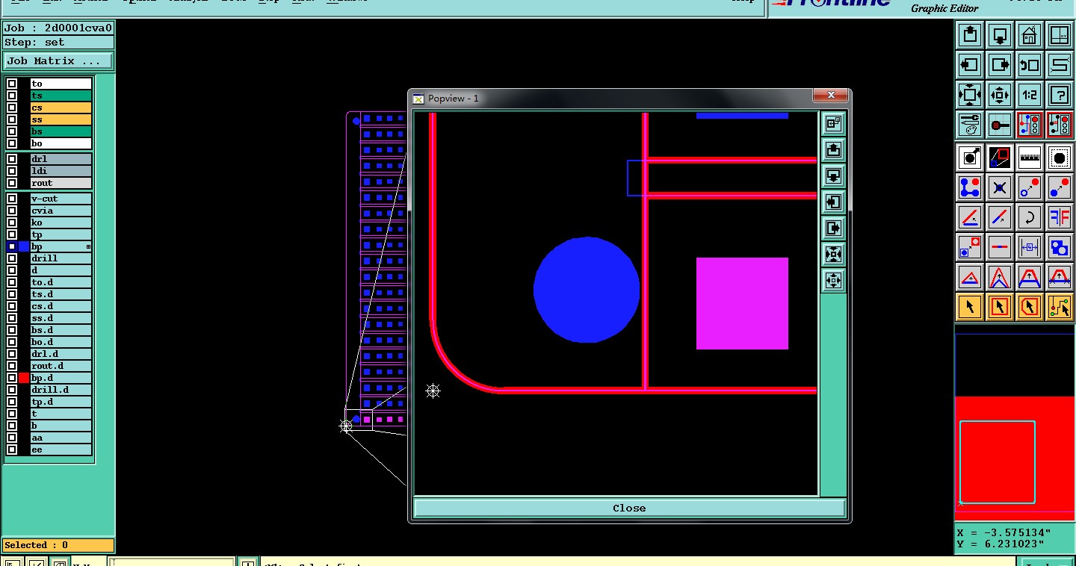Image resolution: width=1076 pixels, height=566 pixels.
Task: Pan up inside Popview window
Action: pyautogui.click(x=833, y=149)
